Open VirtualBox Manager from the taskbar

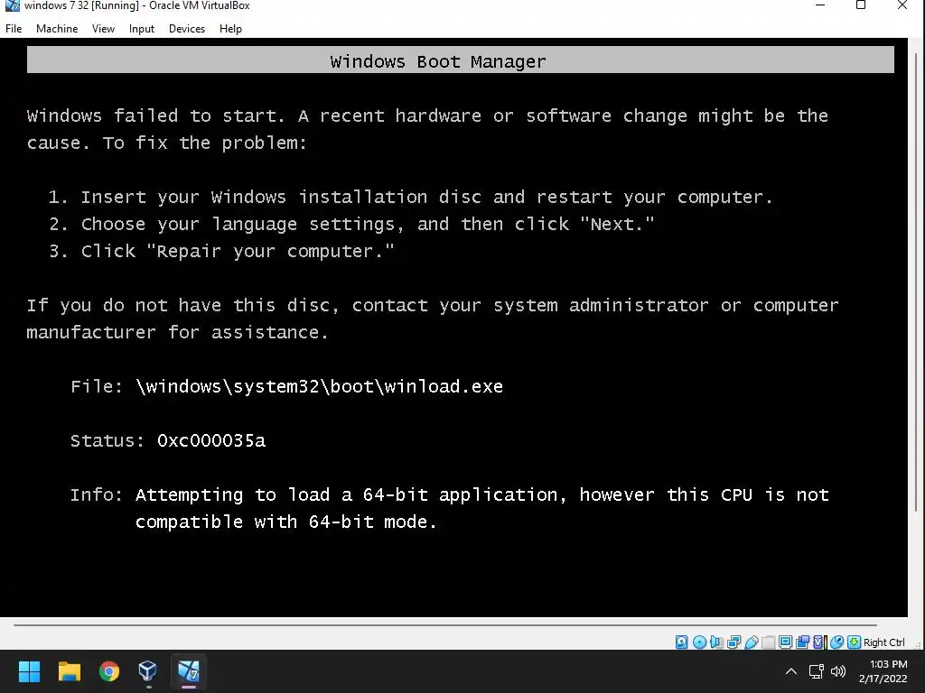tap(147, 671)
